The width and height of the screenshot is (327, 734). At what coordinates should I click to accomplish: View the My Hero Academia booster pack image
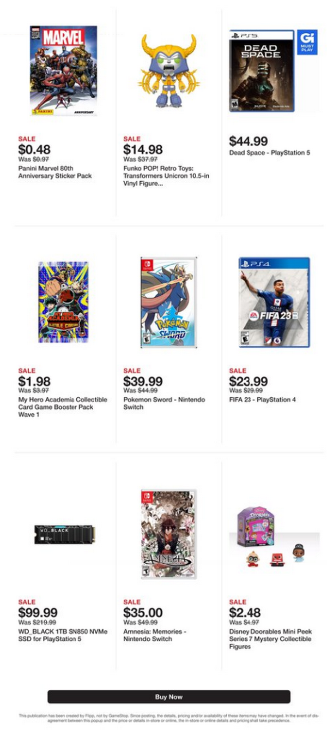63,302
